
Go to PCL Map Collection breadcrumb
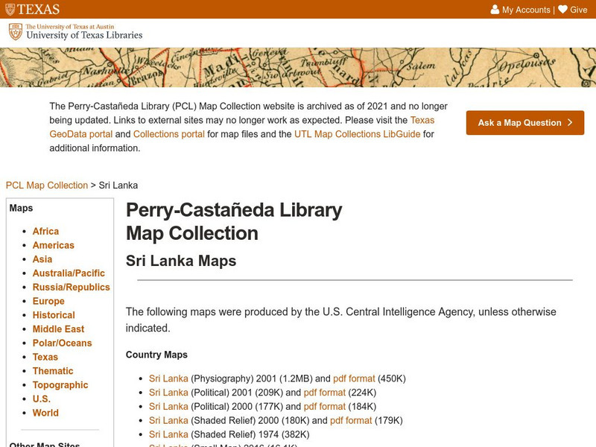[x=46, y=186]
